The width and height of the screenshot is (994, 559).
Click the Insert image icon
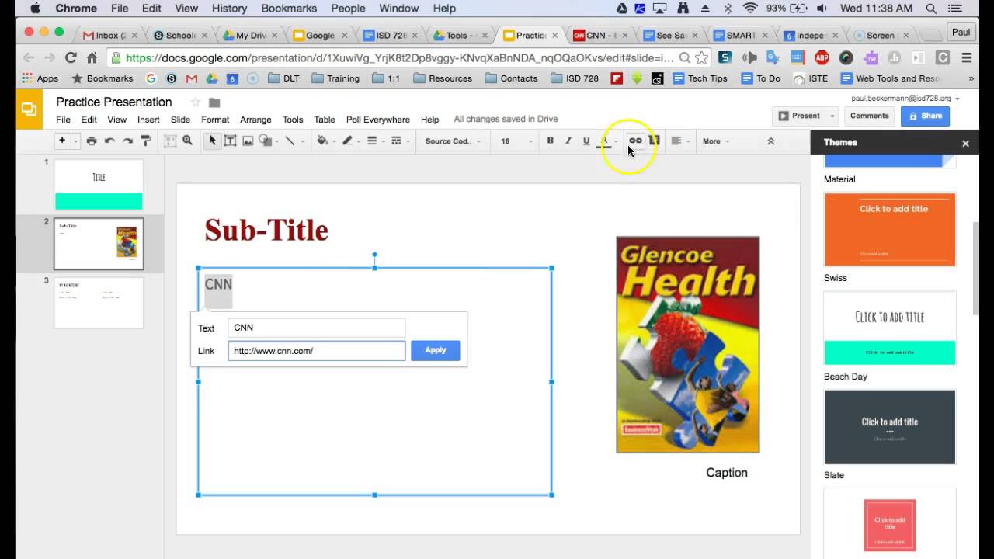[x=248, y=141]
